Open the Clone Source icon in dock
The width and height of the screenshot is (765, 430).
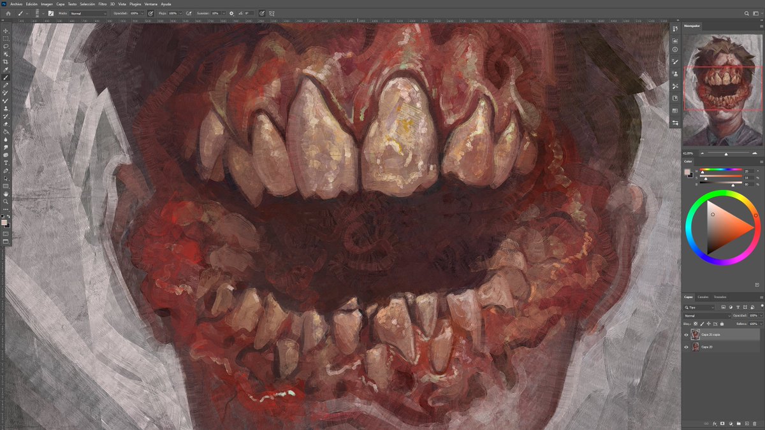tap(675, 74)
